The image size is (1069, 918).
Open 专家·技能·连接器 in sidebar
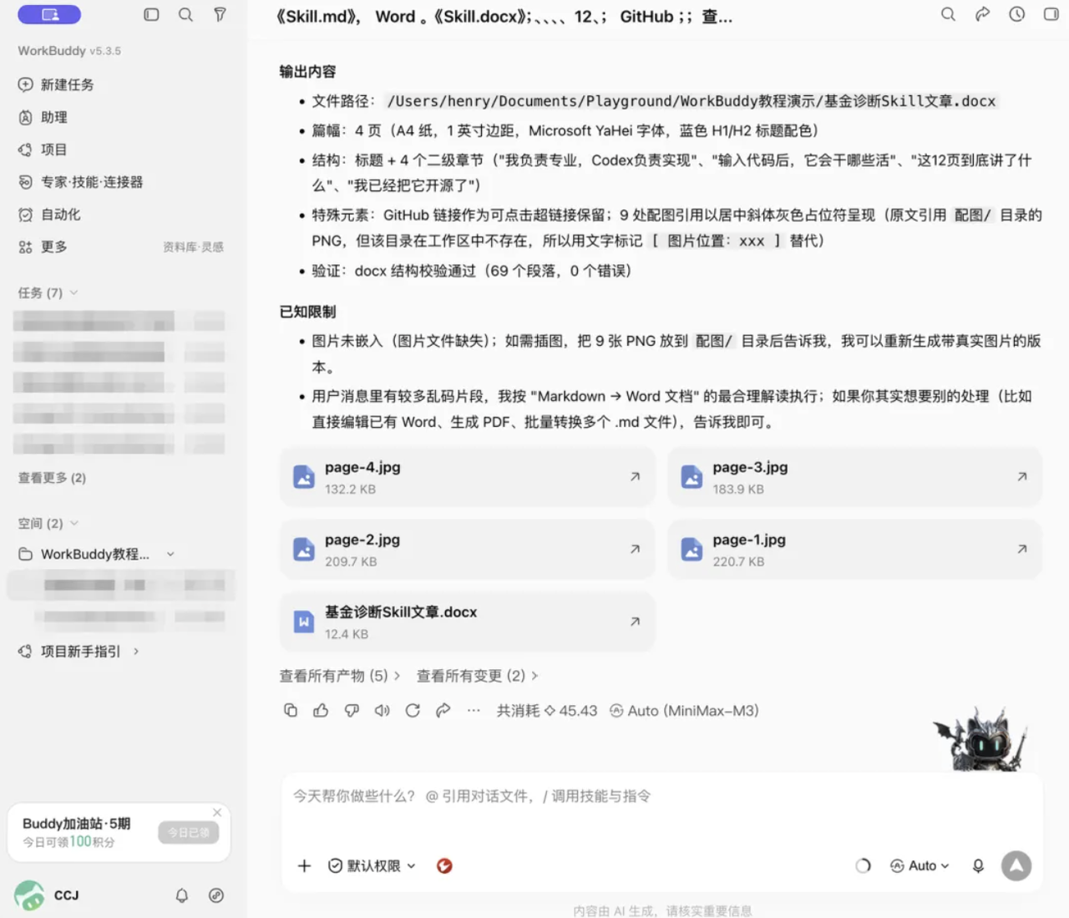coord(80,182)
